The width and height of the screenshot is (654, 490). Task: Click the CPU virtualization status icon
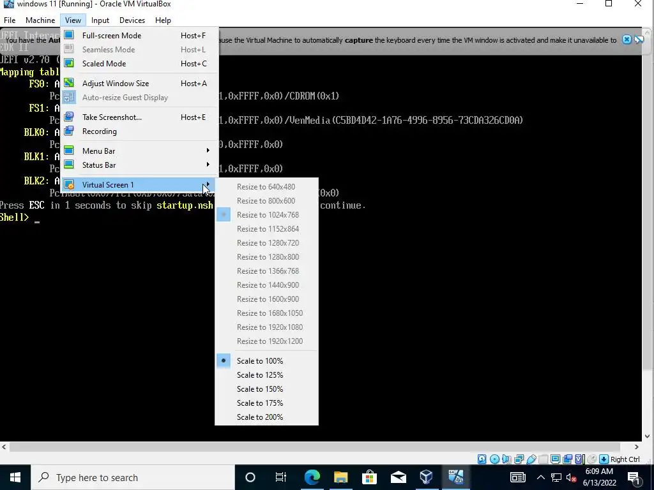coord(579,459)
